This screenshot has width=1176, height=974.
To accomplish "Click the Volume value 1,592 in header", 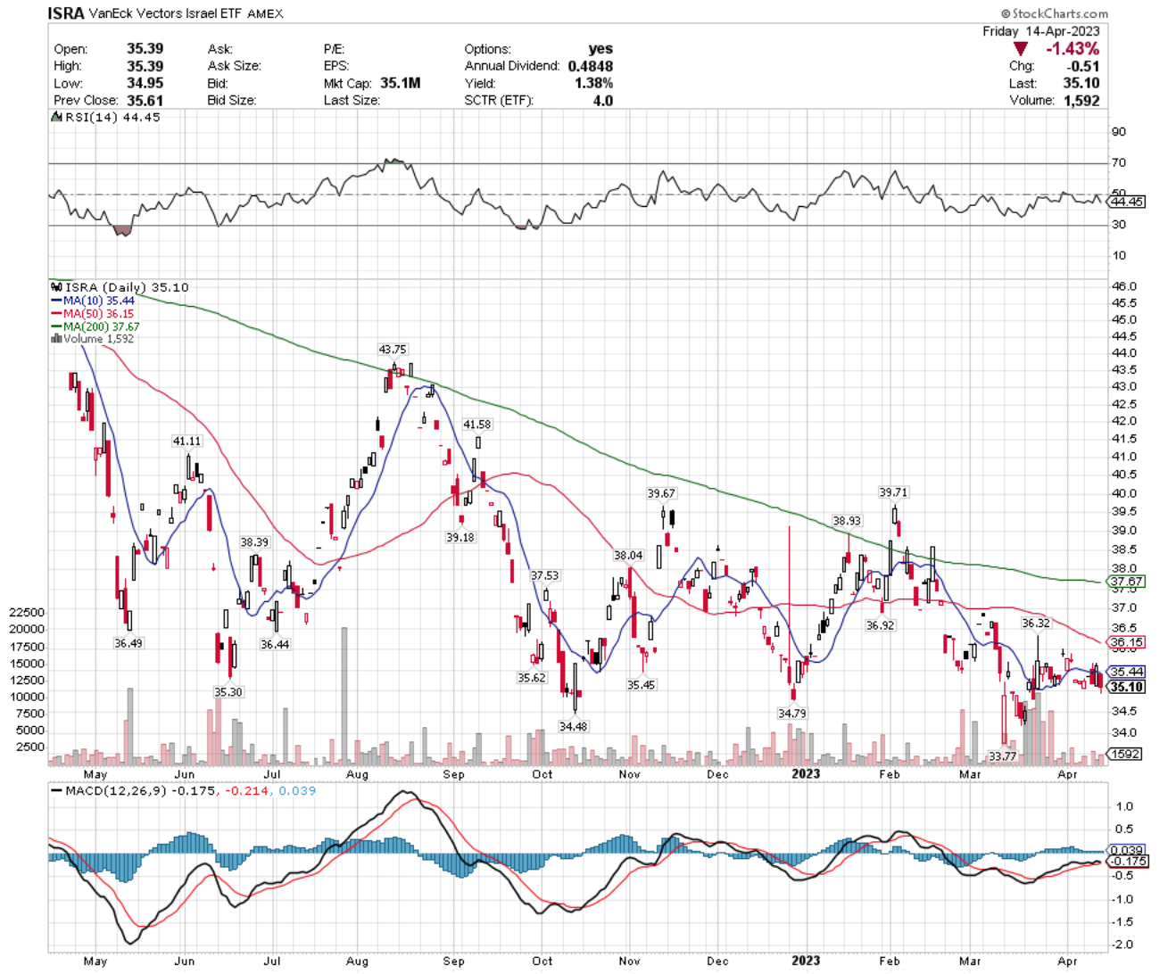I will click(x=1081, y=100).
